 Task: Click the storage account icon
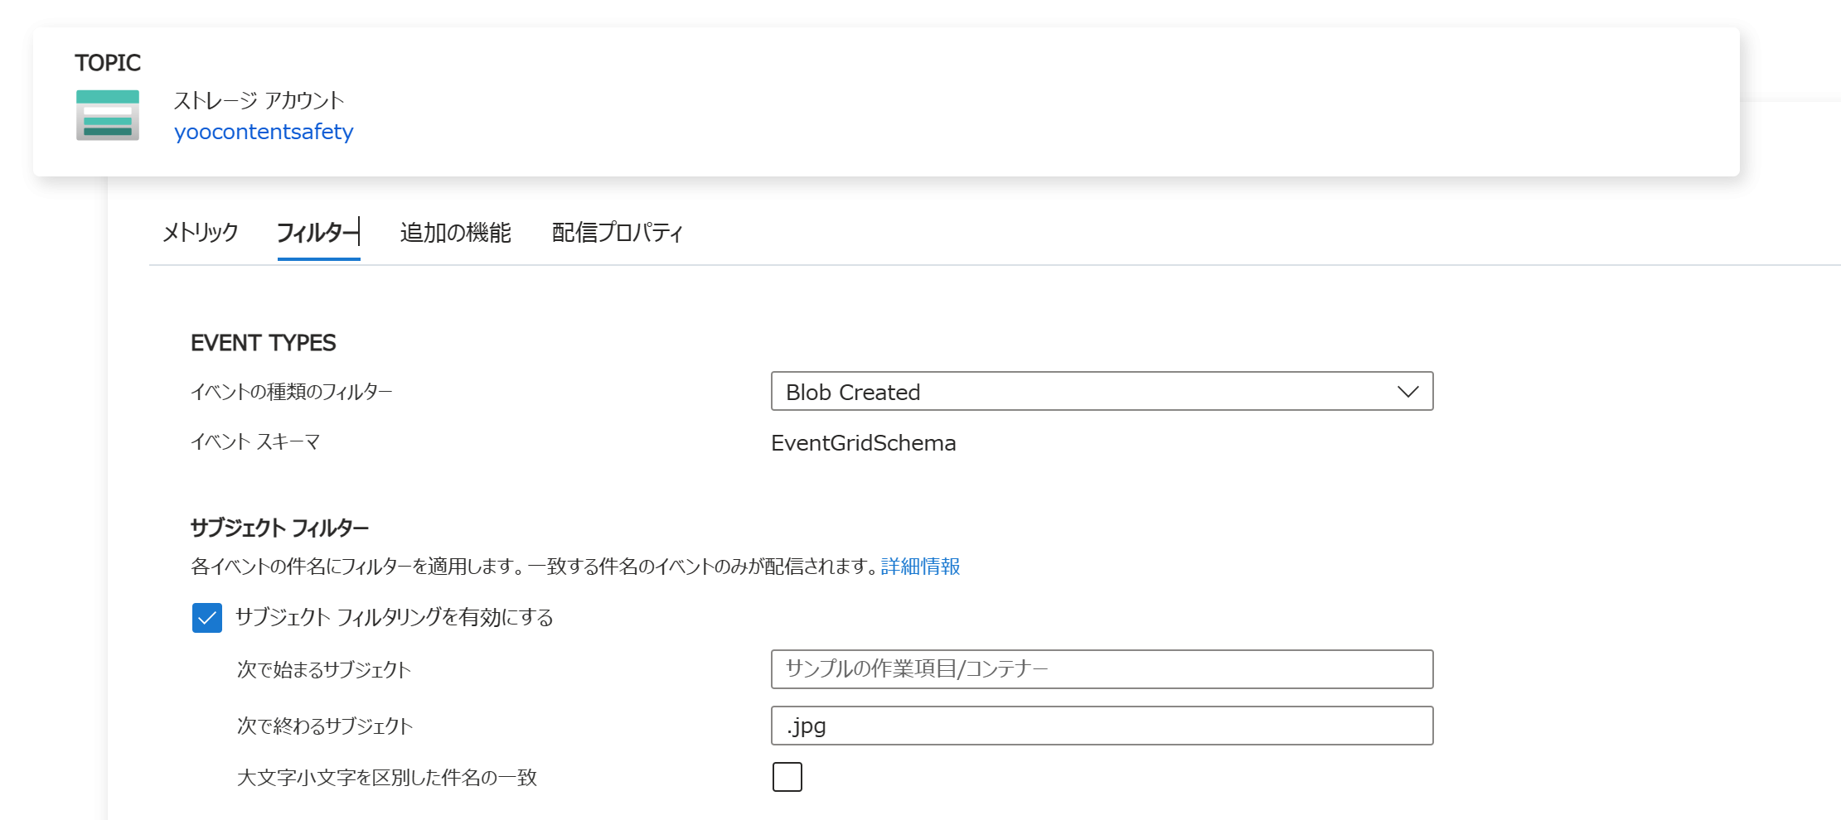point(108,115)
